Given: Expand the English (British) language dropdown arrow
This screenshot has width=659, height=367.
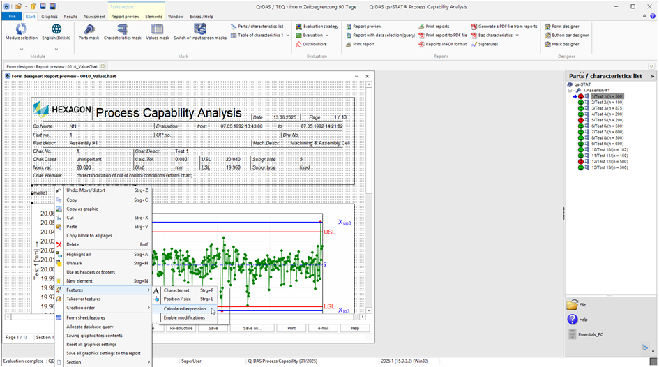Looking at the screenshot, I should (56, 49).
